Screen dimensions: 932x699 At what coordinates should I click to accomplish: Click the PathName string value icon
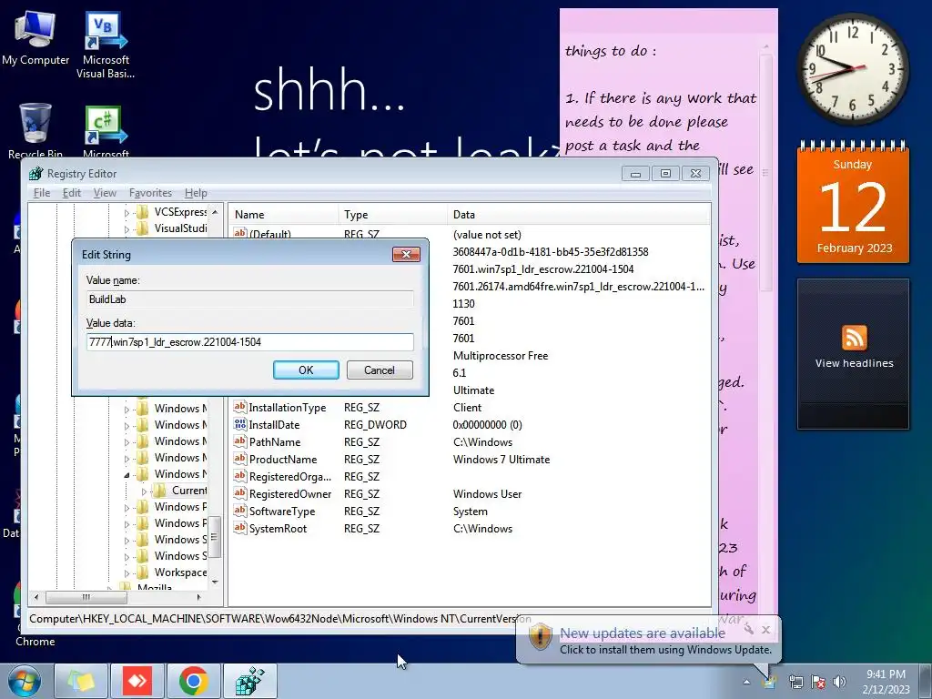tap(239, 441)
